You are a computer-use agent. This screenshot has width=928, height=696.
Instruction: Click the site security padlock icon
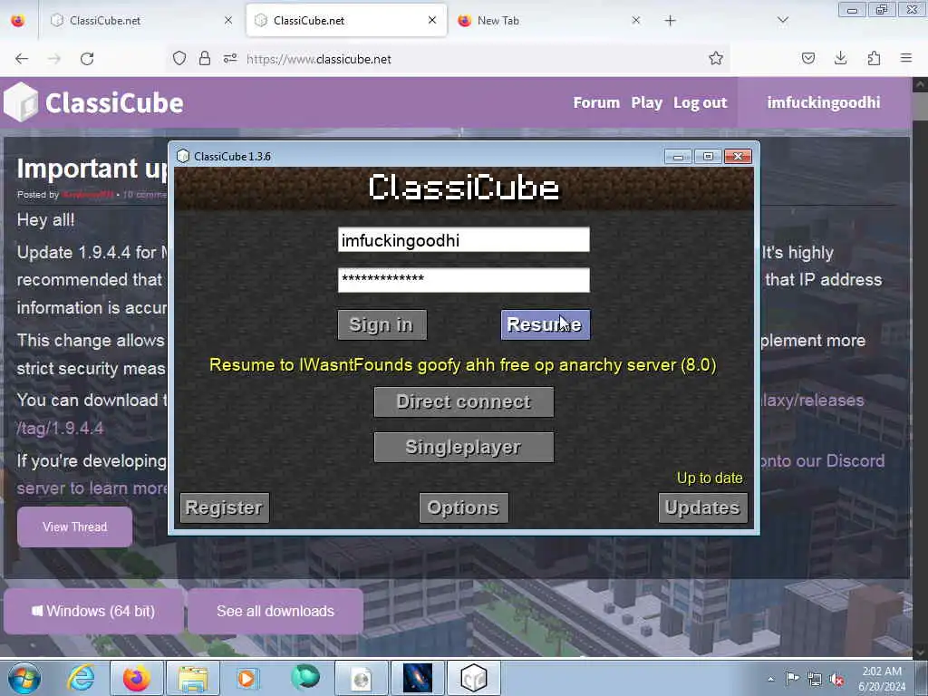204,58
